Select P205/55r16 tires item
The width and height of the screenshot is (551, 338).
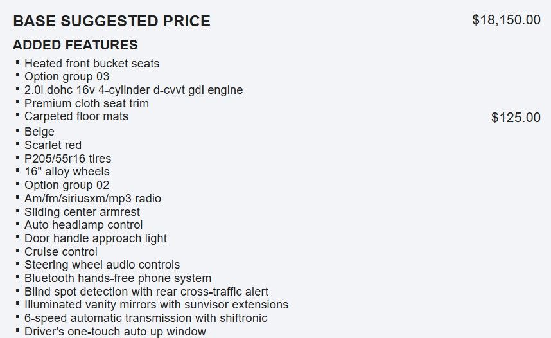67,159
